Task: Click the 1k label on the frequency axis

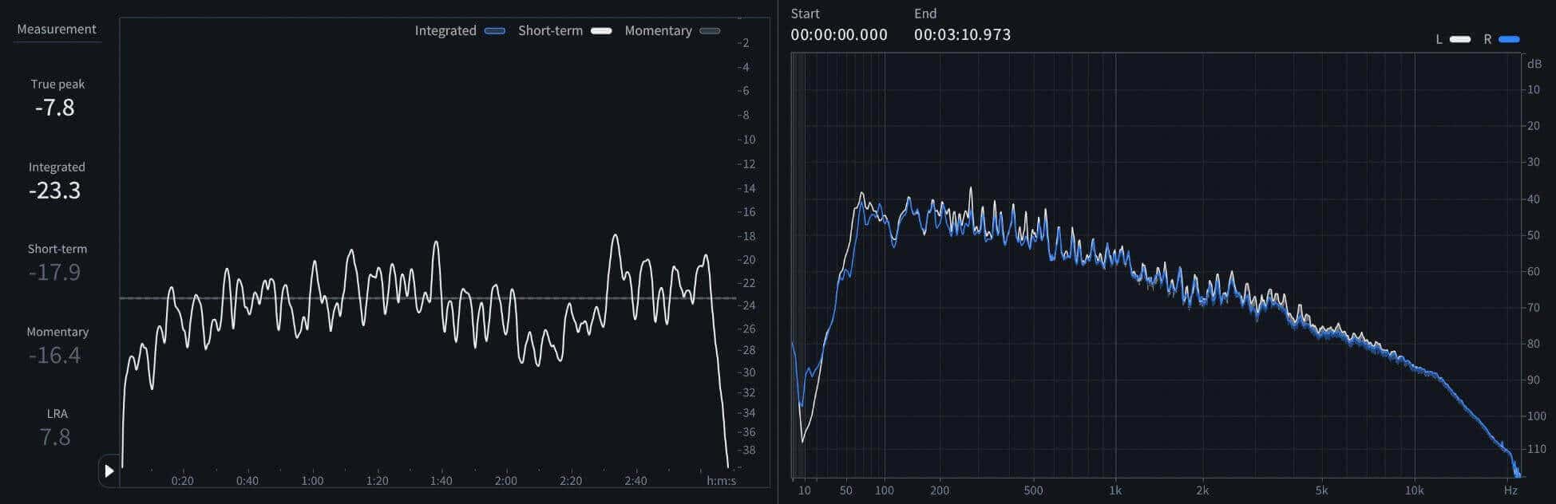Action: tap(1115, 490)
